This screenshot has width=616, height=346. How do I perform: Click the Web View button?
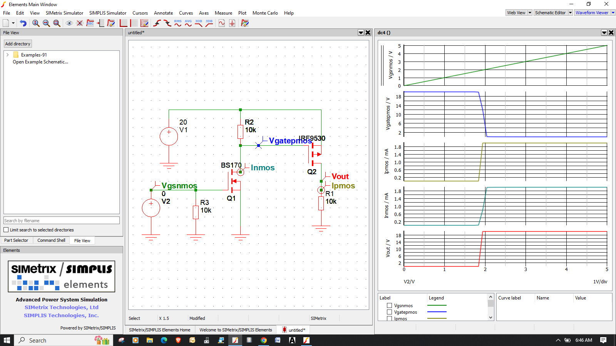pos(516,13)
